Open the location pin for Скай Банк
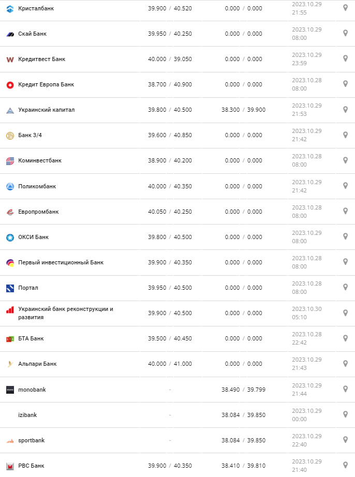The height and width of the screenshot is (477, 355). click(x=345, y=34)
